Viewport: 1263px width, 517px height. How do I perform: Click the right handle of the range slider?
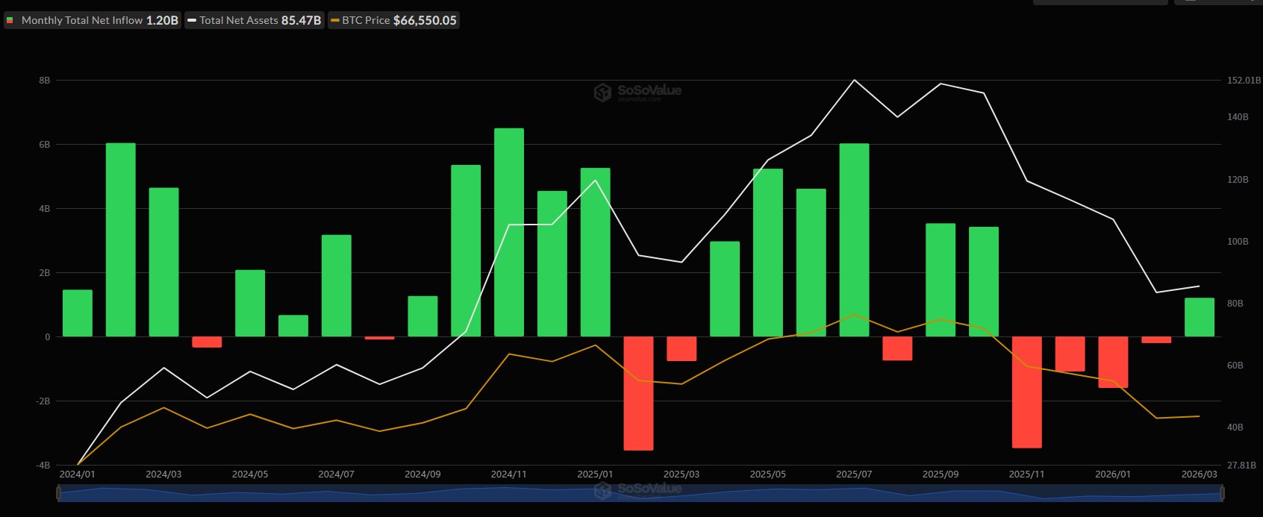coord(1222,493)
